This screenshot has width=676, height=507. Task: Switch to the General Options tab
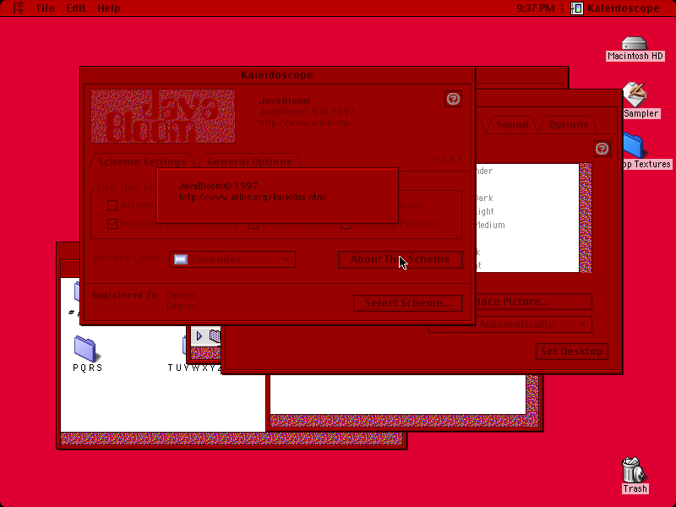(249, 161)
